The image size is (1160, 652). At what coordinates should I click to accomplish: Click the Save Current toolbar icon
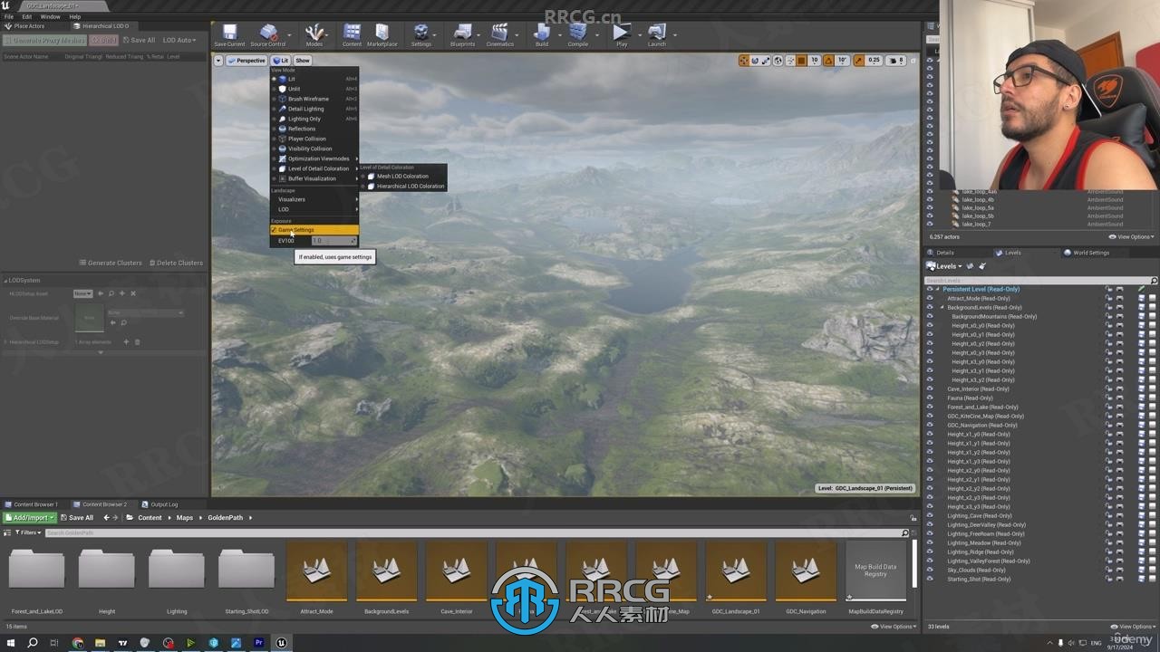click(229, 34)
